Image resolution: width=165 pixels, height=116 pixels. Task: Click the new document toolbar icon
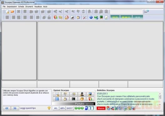[x=7, y=12]
